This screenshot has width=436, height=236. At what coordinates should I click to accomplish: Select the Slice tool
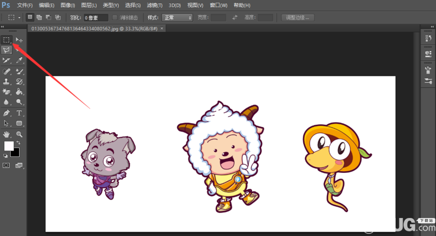tap(6, 60)
